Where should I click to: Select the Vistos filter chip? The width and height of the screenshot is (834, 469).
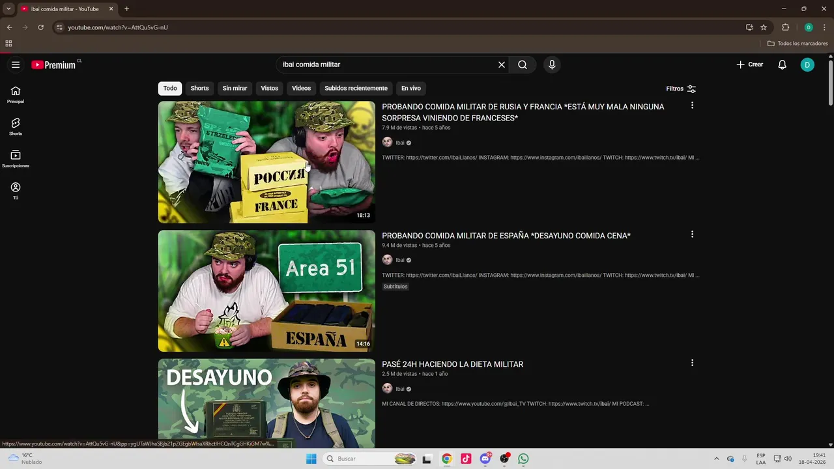(x=269, y=89)
